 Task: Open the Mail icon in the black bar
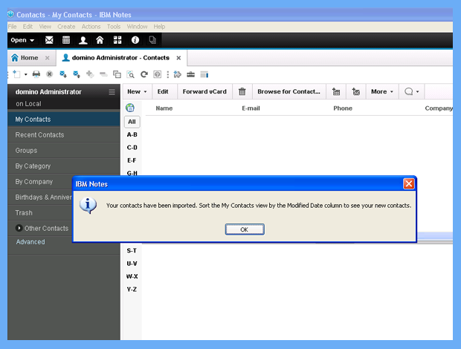(x=49, y=40)
